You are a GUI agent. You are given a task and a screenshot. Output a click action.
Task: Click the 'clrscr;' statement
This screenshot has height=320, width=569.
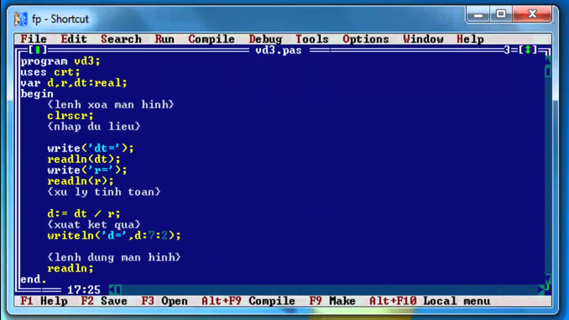tap(70, 116)
